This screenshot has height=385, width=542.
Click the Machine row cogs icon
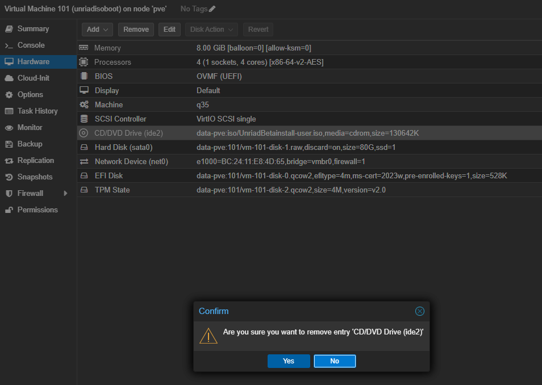pyautogui.click(x=84, y=104)
